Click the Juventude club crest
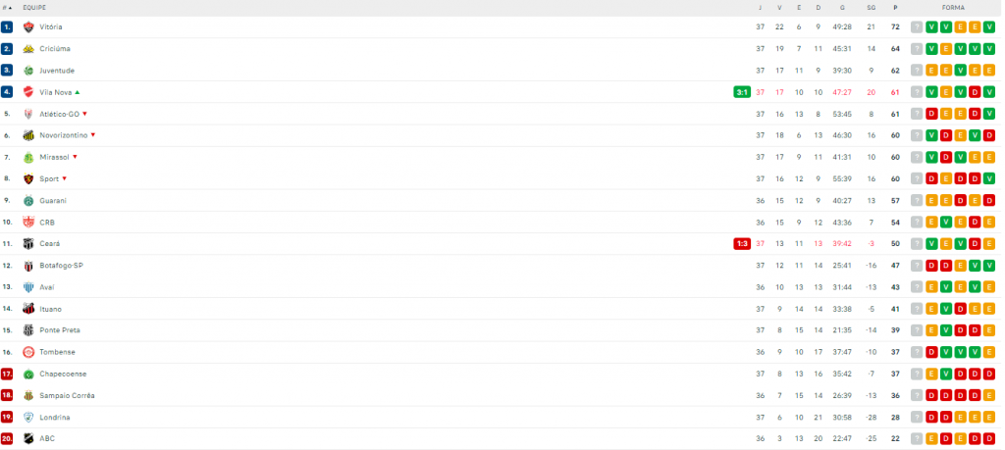The width and height of the screenshot is (1005, 450). coord(28,71)
